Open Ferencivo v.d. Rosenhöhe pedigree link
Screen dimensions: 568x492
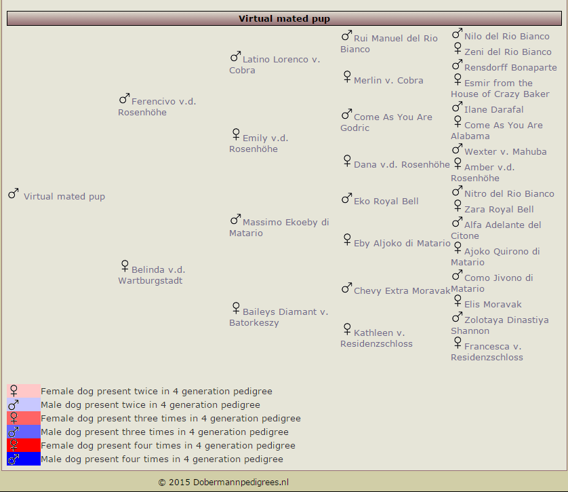(x=157, y=107)
